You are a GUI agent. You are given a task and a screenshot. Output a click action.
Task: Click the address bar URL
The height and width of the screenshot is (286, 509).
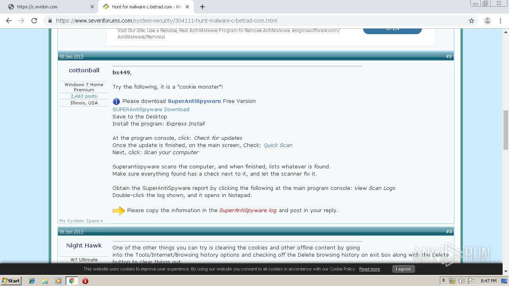pos(167,21)
